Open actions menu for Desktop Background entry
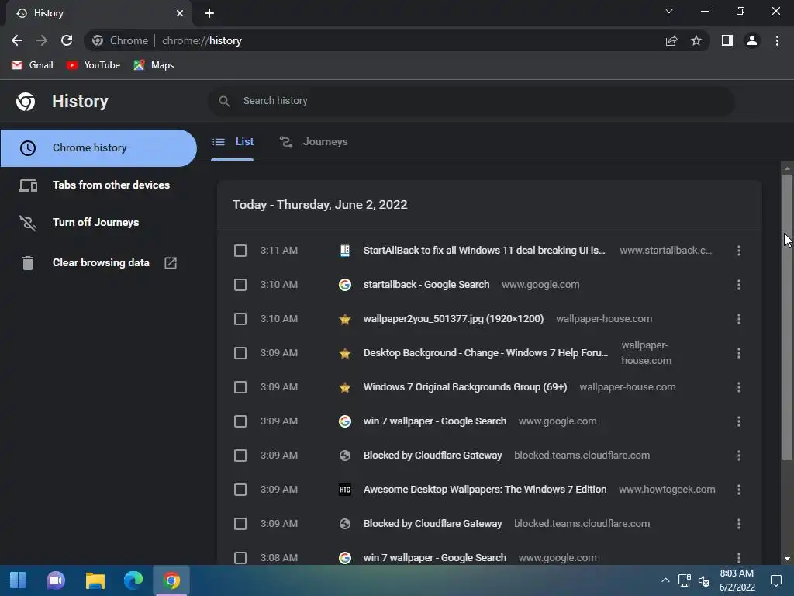Image resolution: width=794 pixels, height=596 pixels. coord(739,353)
